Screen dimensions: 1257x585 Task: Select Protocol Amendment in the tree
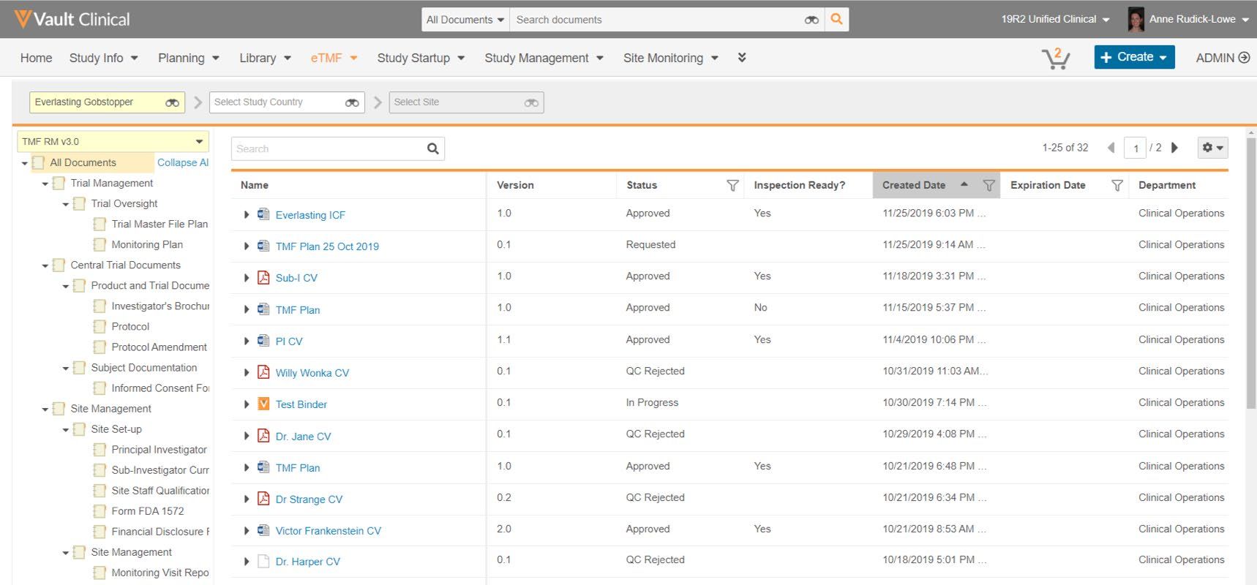[x=159, y=347]
